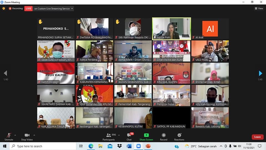This screenshot has height=150, width=266.
Task: Go to next page of participants
Action: click(260, 73)
